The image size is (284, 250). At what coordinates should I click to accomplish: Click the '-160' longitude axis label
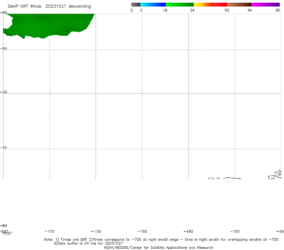(188, 231)
